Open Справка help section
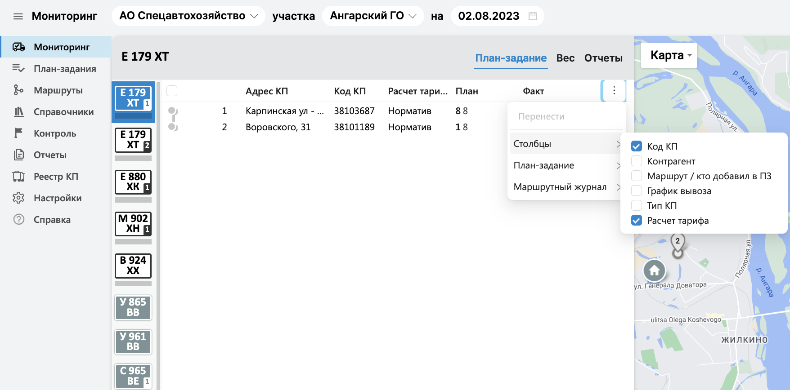The height and width of the screenshot is (390, 790). point(52,220)
